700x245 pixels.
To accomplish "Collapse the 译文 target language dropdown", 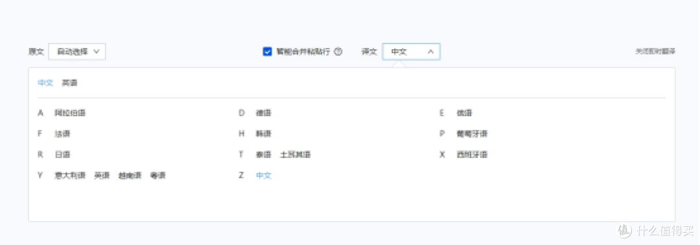I will [x=411, y=52].
